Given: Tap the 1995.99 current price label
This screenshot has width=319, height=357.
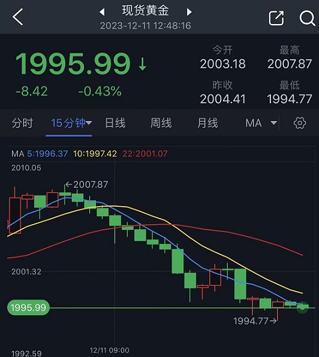Looking at the screenshot, I should click(29, 308).
